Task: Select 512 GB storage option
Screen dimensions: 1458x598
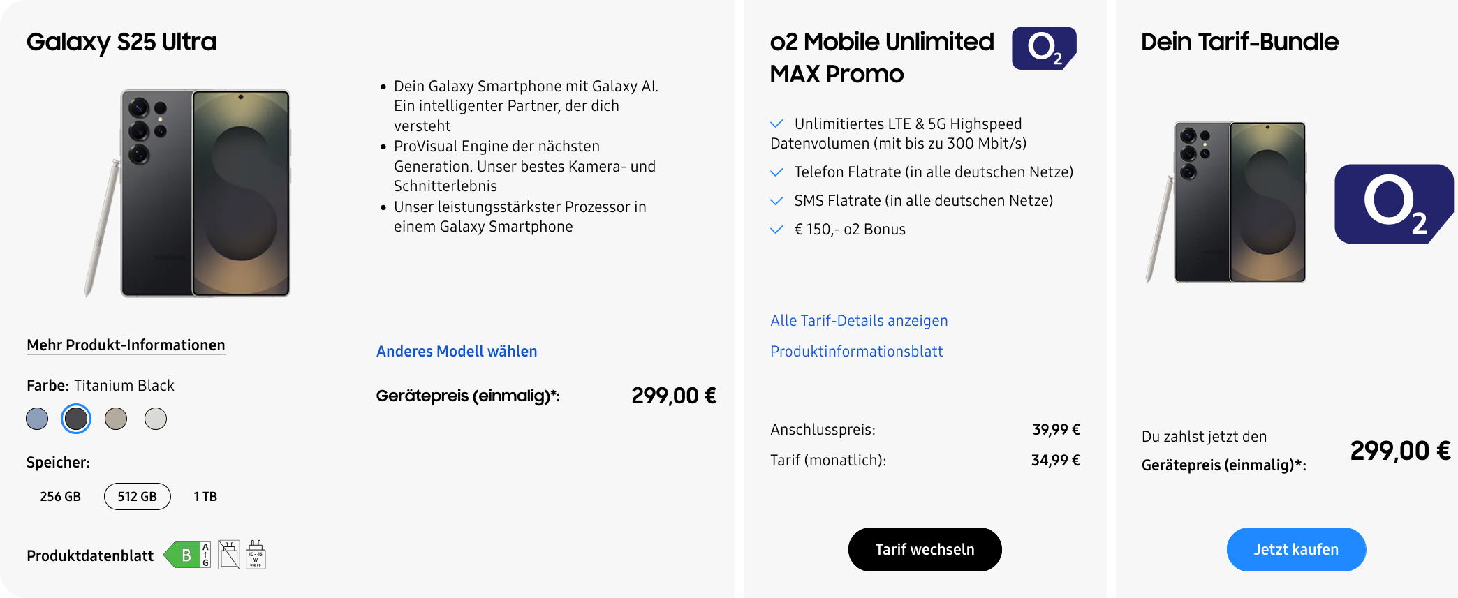Action: click(x=138, y=496)
